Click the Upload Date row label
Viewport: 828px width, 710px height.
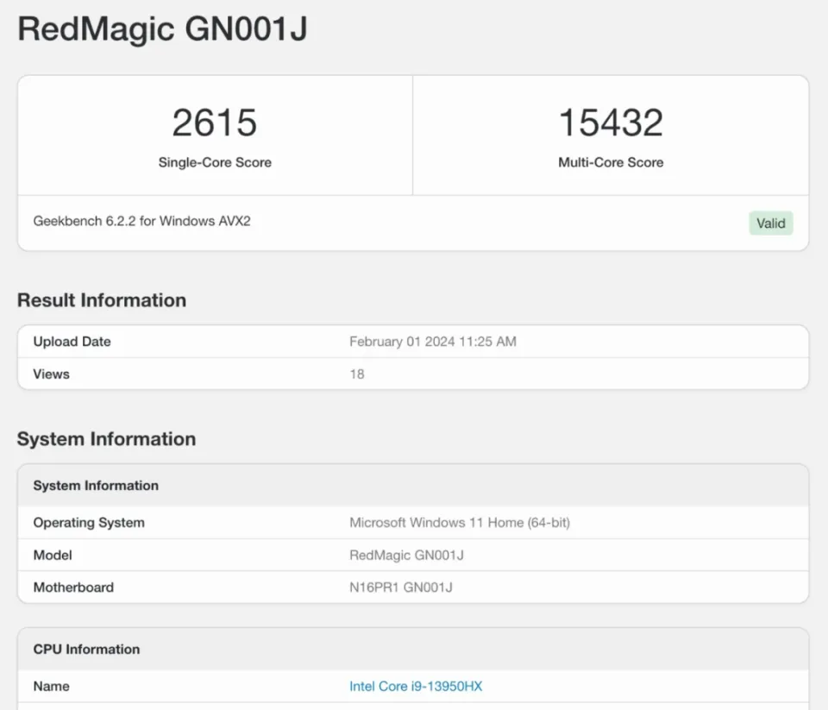tap(72, 342)
